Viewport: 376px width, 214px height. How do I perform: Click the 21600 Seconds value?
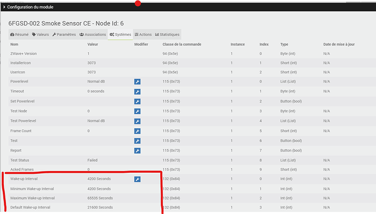pos(100,207)
